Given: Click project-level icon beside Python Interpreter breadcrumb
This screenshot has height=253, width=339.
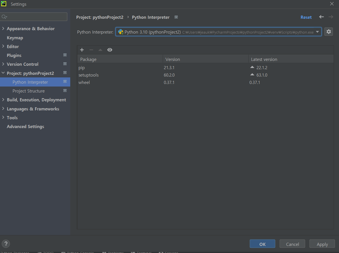Looking at the screenshot, I should 176,17.
